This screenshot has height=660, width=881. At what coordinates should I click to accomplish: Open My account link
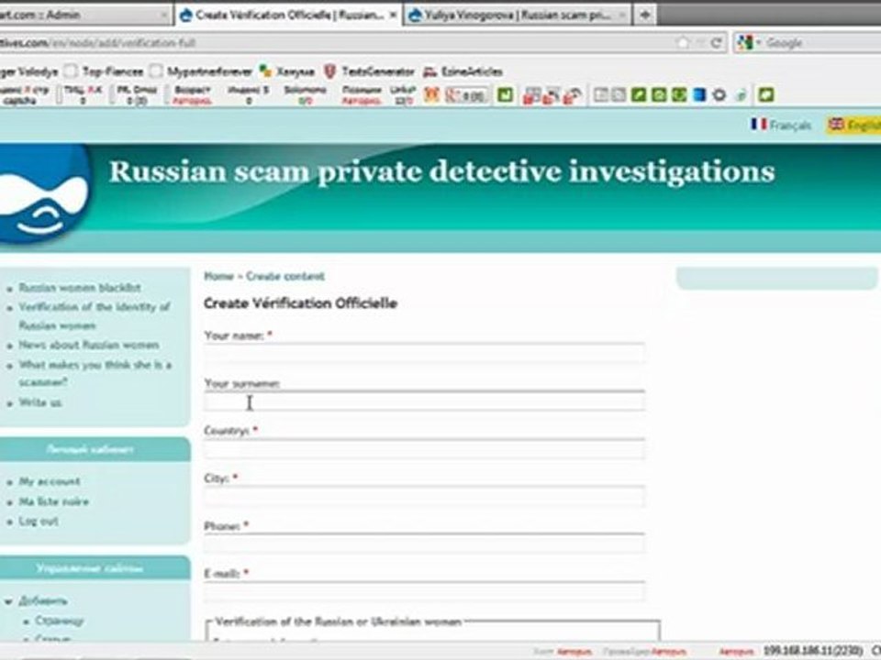point(50,481)
